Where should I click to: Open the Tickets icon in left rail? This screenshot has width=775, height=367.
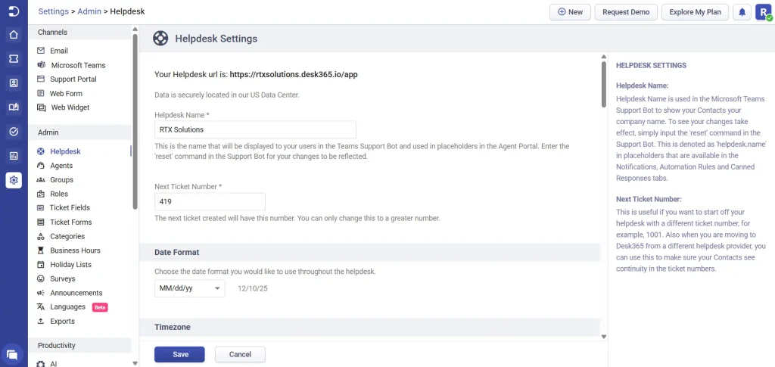[14, 59]
